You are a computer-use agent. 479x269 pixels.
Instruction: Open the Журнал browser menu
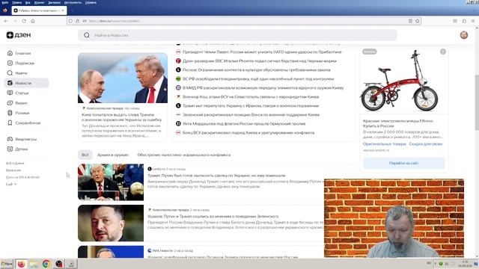coord(39,2)
